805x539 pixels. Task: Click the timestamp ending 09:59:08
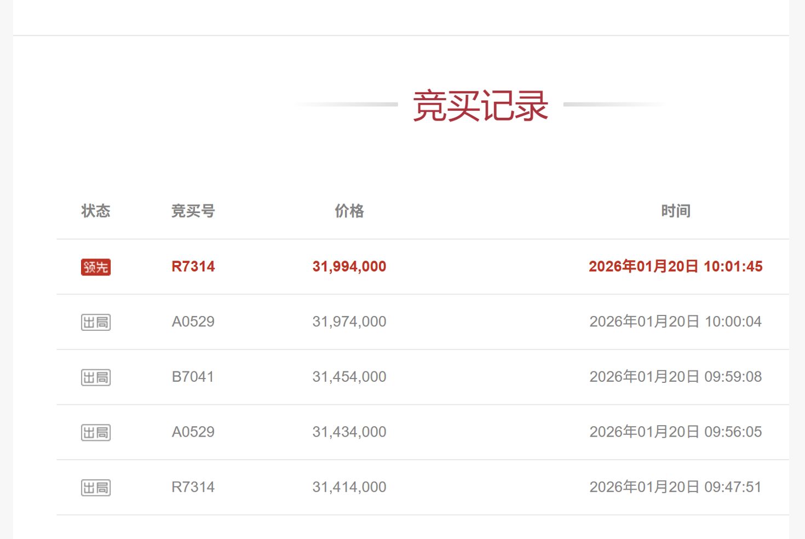pyautogui.click(x=675, y=377)
